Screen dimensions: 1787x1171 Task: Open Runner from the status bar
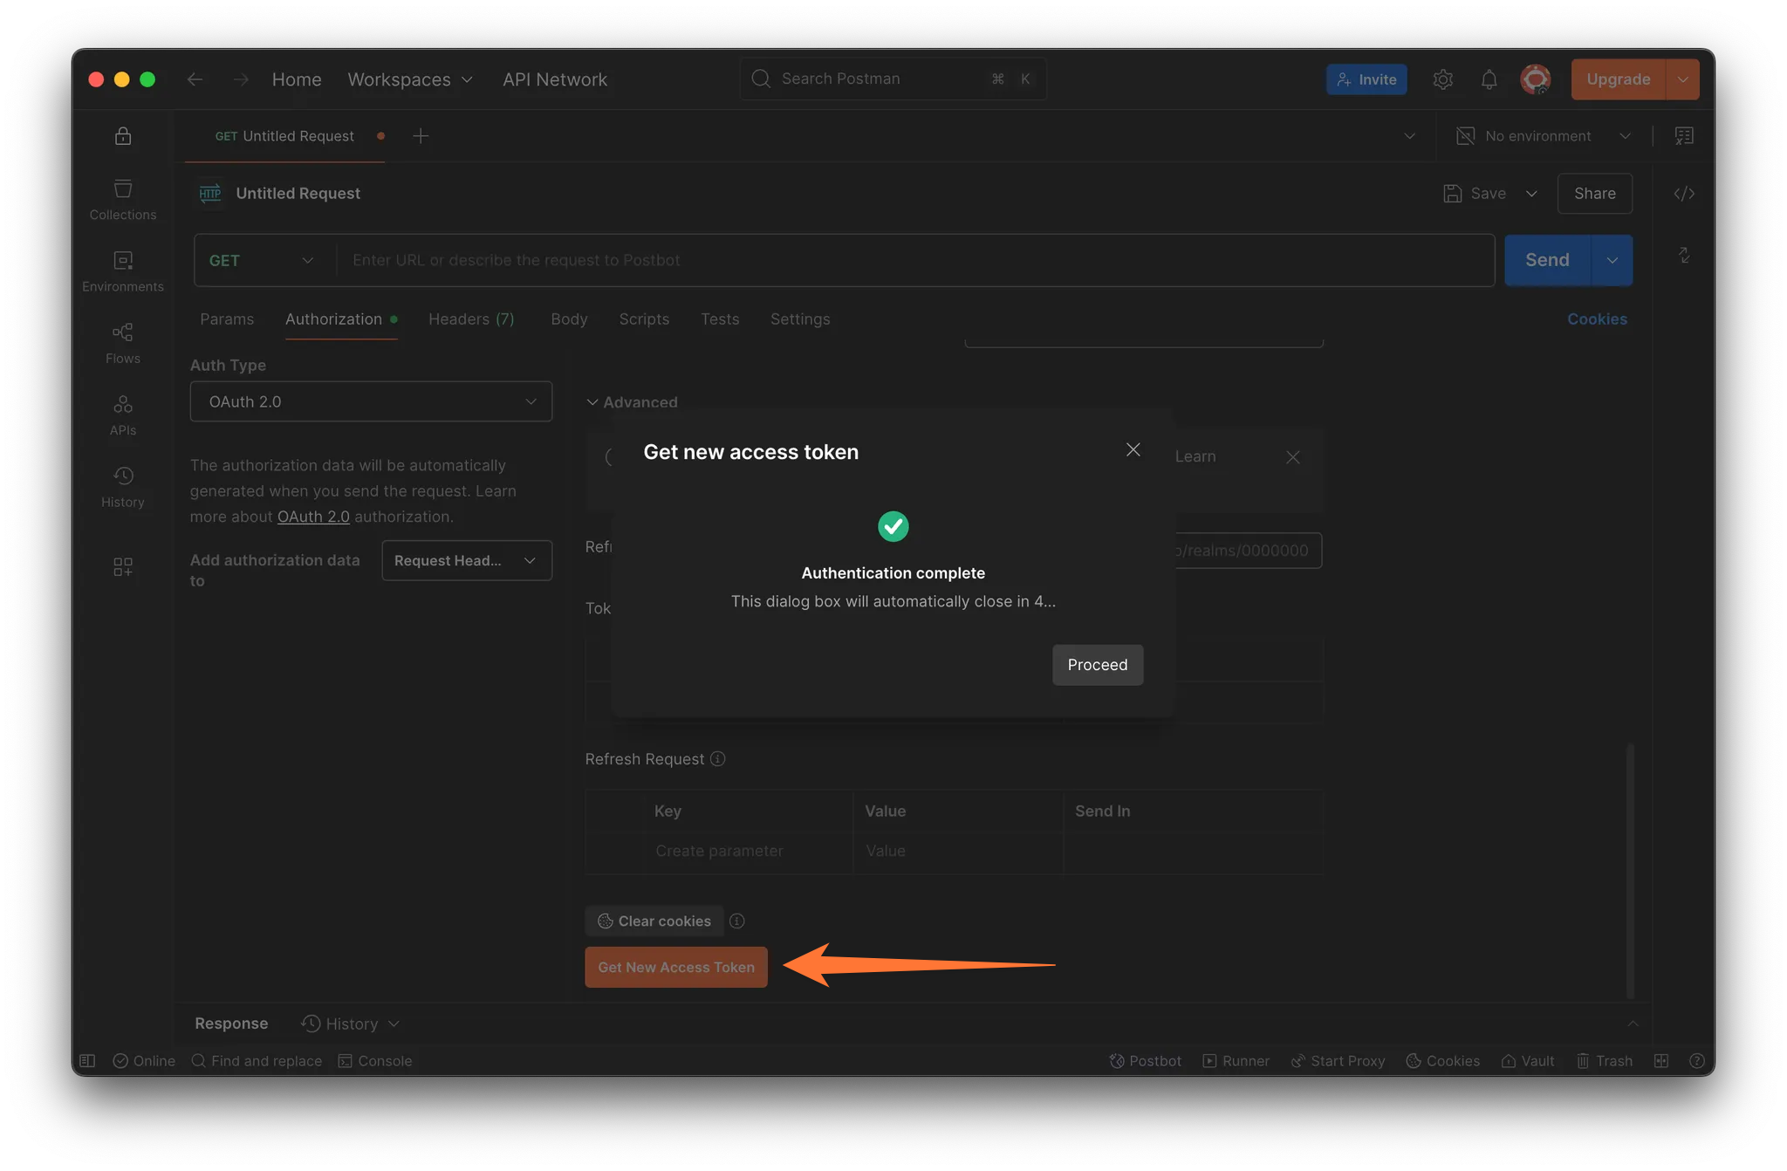(x=1236, y=1061)
